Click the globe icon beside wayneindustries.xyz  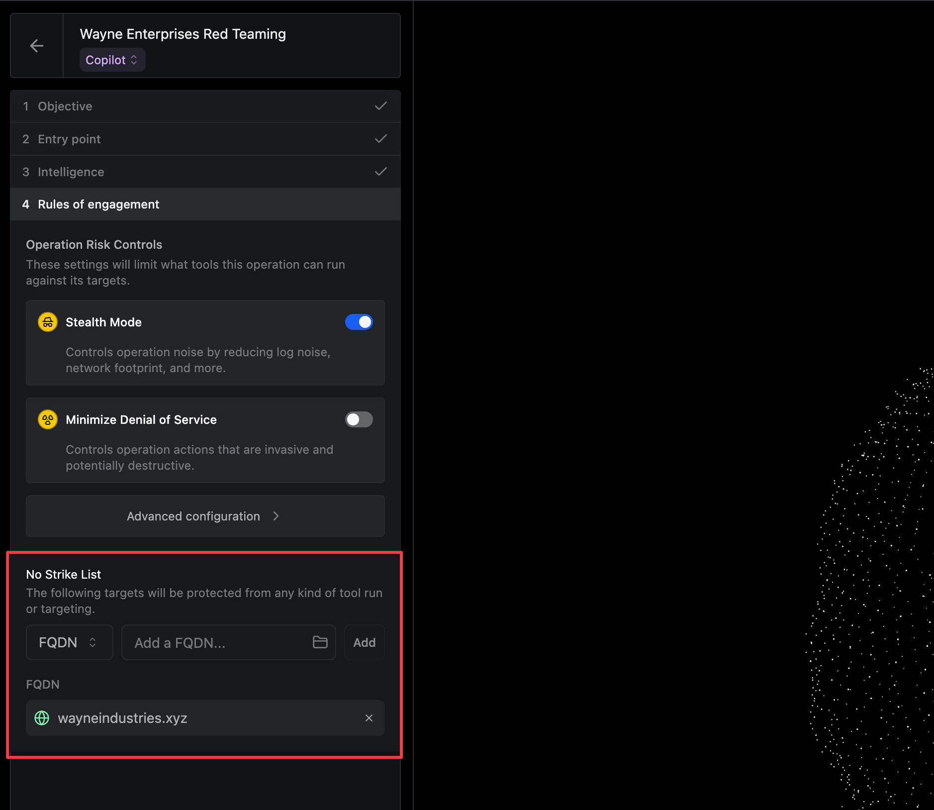(x=42, y=718)
